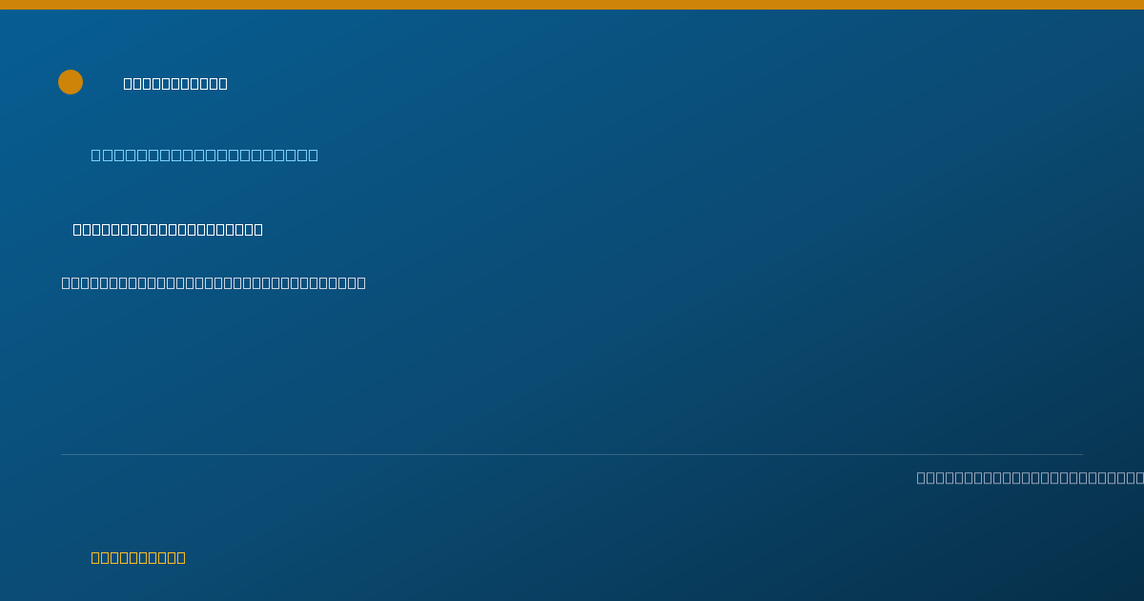Click the orange circle icon
1144x601 pixels.
pyautogui.click(x=71, y=82)
